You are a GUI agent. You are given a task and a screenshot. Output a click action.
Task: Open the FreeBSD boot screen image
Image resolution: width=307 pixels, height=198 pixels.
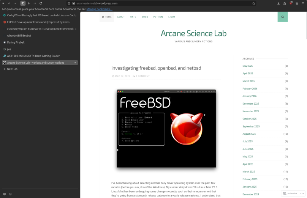click(x=166, y=129)
